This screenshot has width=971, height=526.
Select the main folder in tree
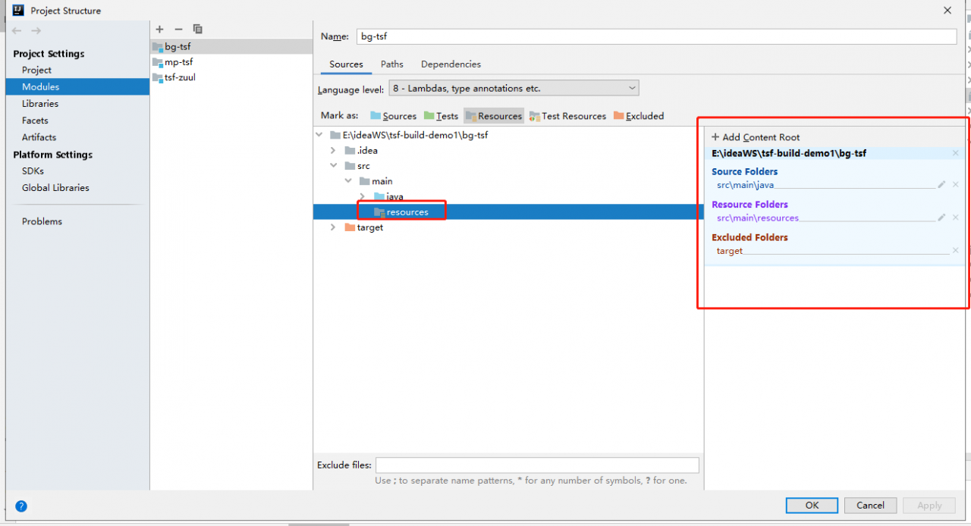tap(382, 181)
